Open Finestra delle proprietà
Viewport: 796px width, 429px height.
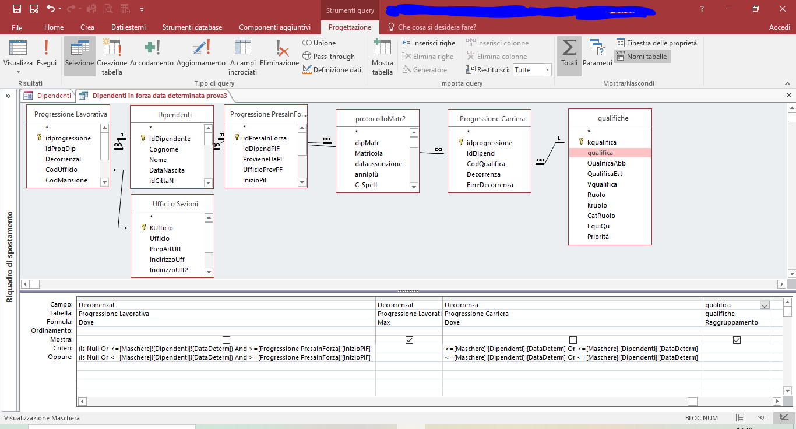[x=657, y=43]
